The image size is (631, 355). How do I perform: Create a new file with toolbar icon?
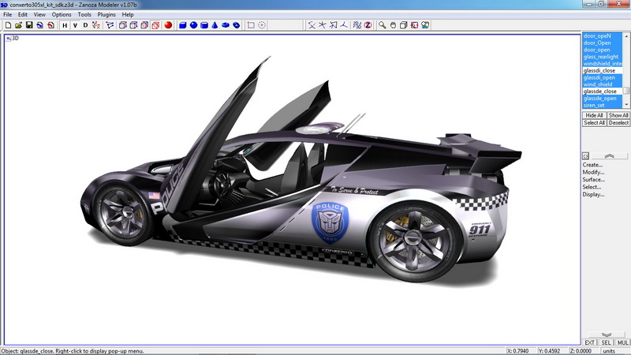[8, 25]
